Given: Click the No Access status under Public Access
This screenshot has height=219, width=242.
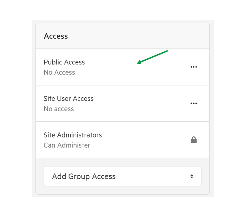Looking at the screenshot, I should 59,72.
